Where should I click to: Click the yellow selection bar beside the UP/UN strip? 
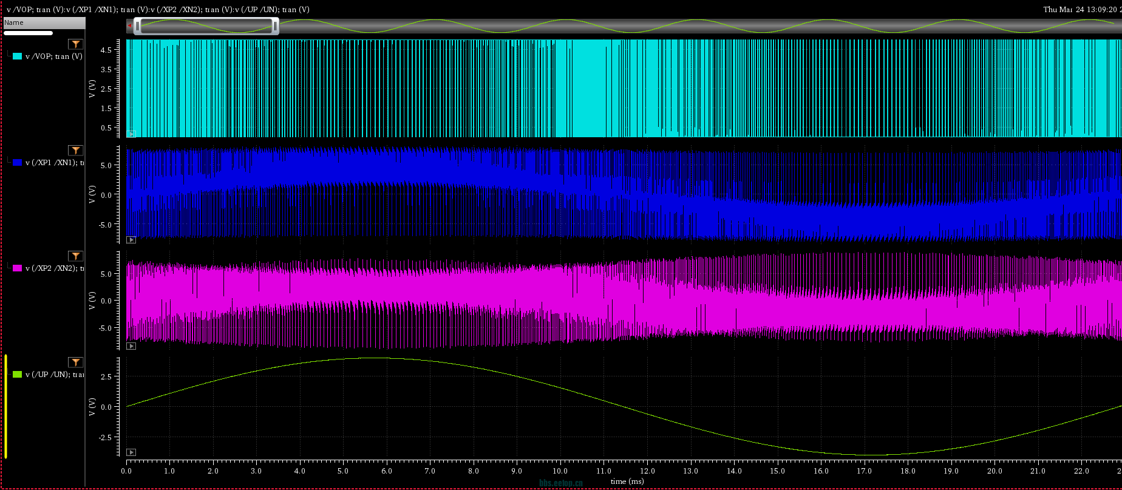[x=6, y=407]
